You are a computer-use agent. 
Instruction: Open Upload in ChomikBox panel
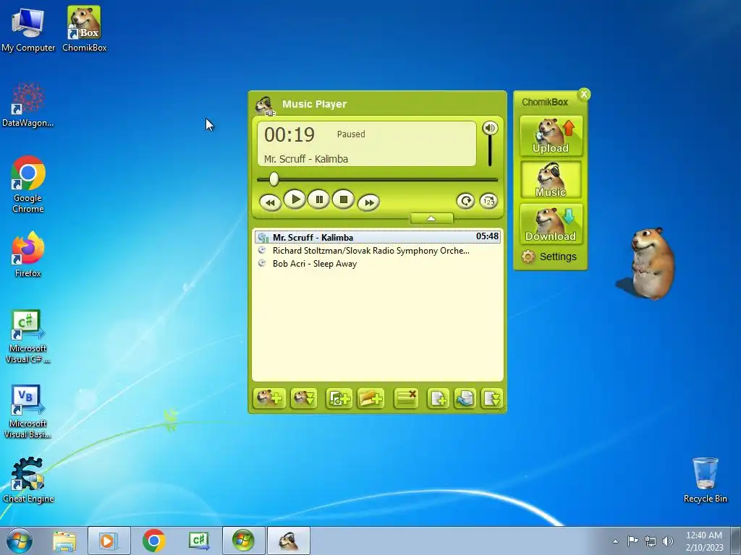(x=551, y=136)
